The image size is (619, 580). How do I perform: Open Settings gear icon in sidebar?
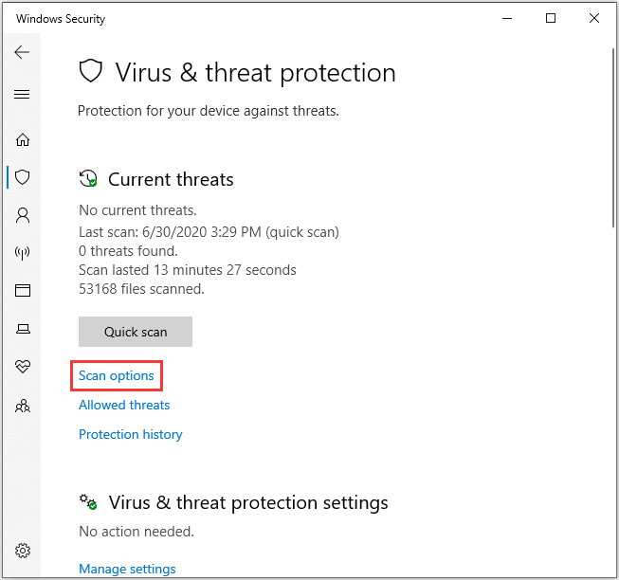(x=23, y=551)
